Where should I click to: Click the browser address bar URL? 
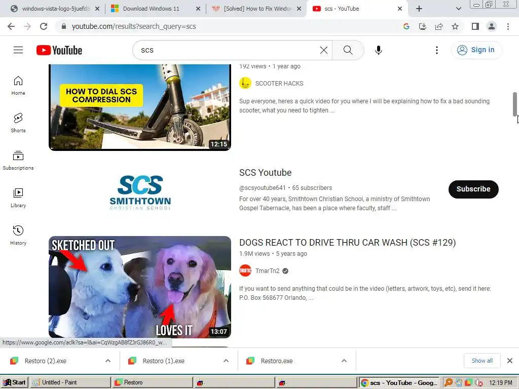[x=134, y=26]
